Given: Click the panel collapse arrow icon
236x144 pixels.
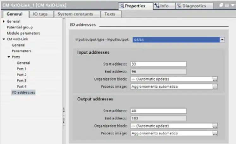Looking at the screenshot, I should (233, 5).
